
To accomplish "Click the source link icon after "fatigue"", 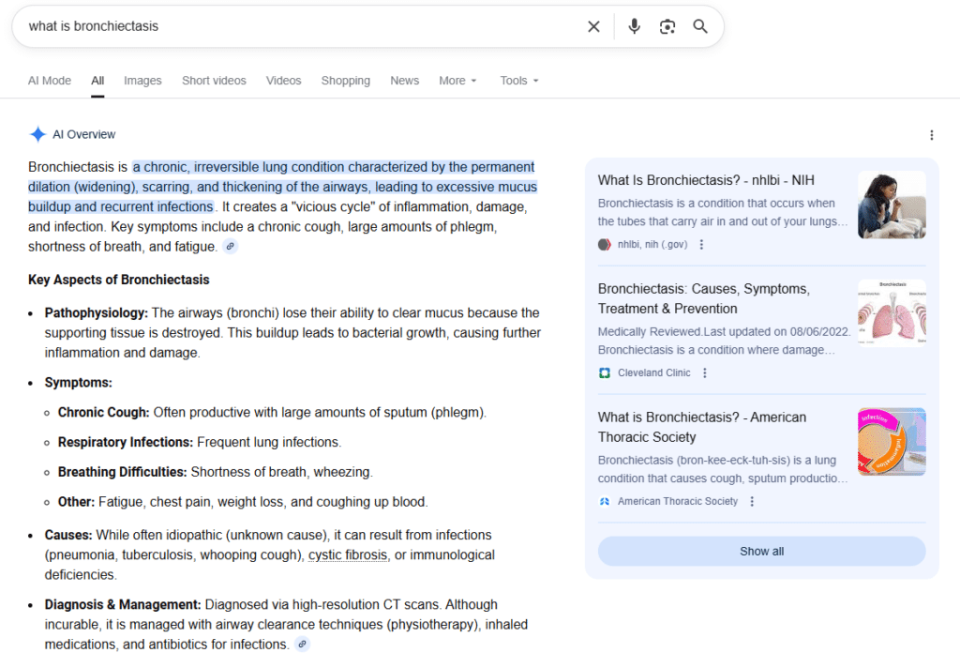I will 230,247.
